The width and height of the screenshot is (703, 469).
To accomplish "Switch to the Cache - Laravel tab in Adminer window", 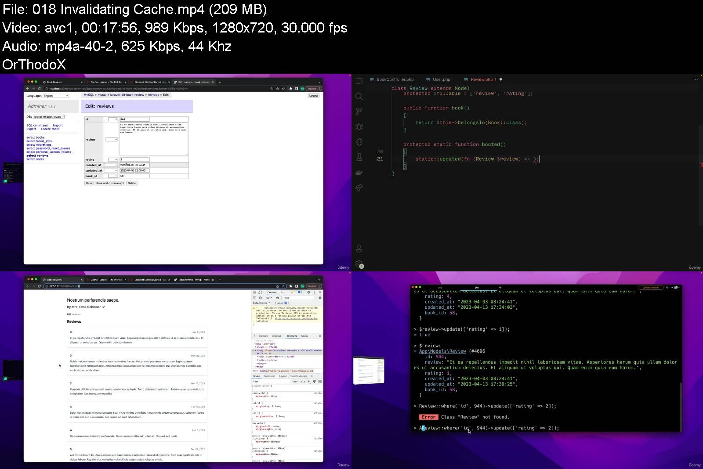I will (106, 82).
